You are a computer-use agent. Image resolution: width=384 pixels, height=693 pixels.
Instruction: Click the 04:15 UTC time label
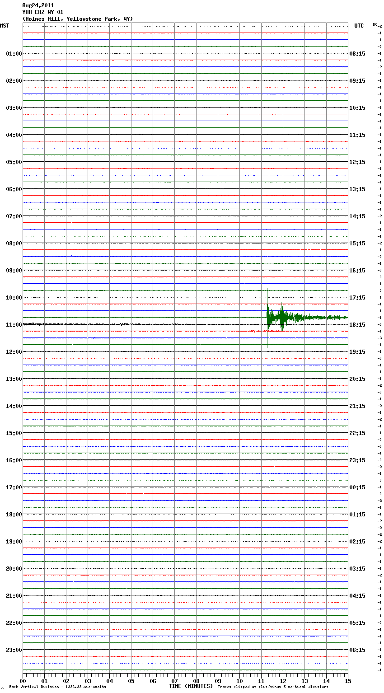357,596
